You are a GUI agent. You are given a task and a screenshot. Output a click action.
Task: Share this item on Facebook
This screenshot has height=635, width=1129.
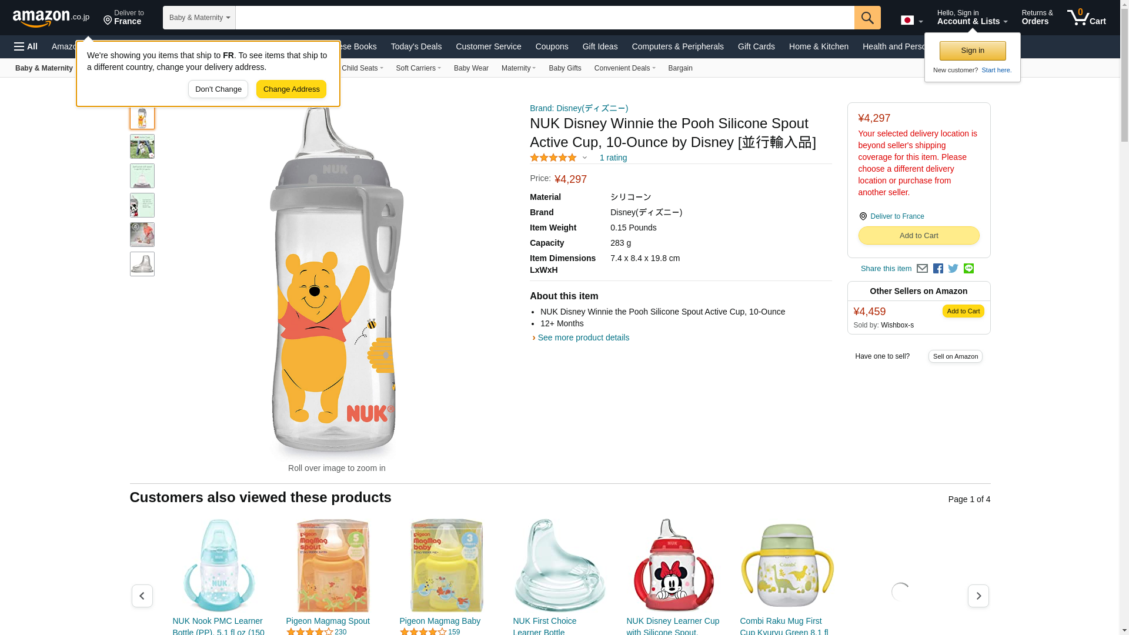tap(938, 269)
